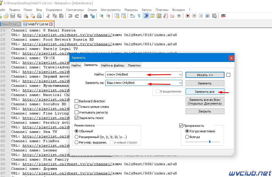Tick the checkbox beside 'Искать >>' button

[x=228, y=75]
